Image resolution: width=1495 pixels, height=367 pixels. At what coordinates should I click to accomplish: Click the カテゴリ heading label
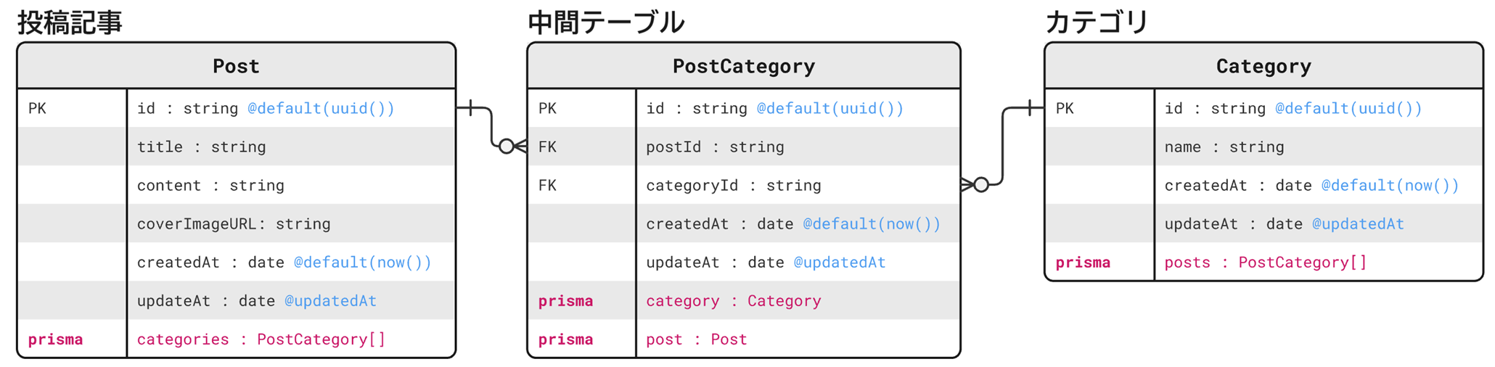(x=1096, y=22)
